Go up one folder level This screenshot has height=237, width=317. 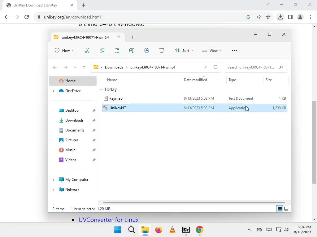84,67
